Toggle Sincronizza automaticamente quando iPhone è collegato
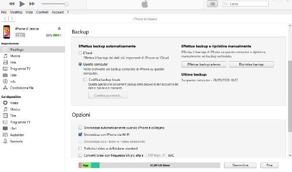Image resolution: width=292 pixels, height=172 pixels. click(80, 128)
